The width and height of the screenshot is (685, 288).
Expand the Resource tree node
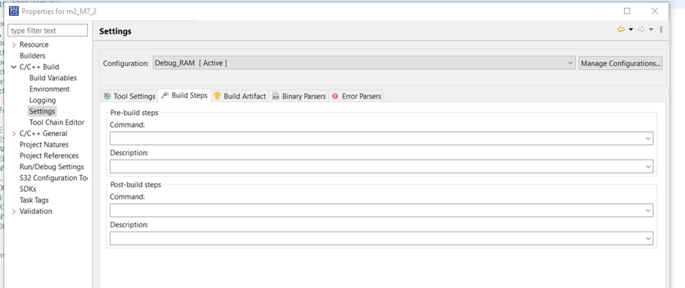(x=14, y=45)
